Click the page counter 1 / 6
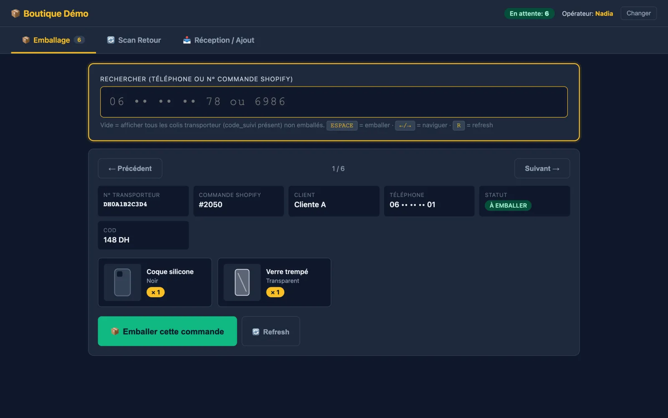The width and height of the screenshot is (668, 418). pyautogui.click(x=338, y=168)
